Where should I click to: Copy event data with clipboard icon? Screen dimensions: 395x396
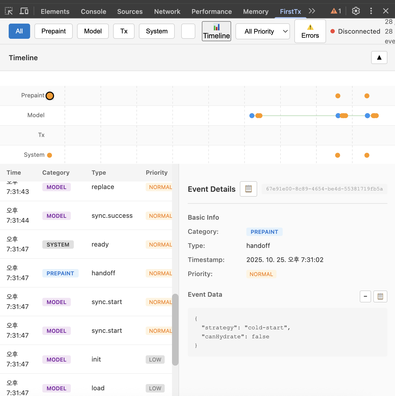pyautogui.click(x=380, y=296)
